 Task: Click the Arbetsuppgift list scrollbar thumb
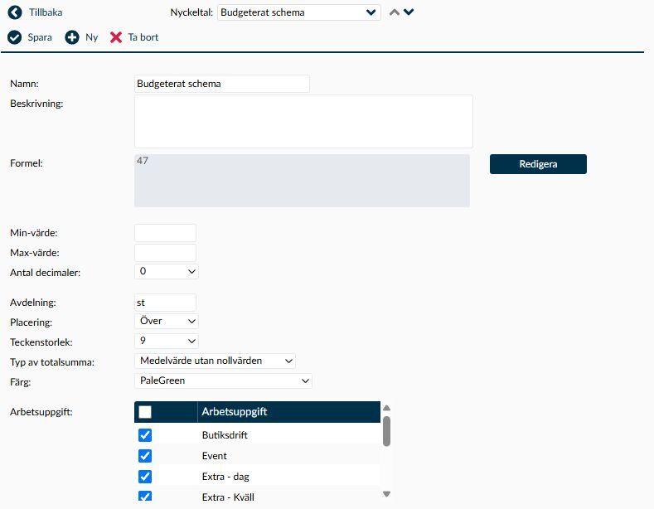pos(386,431)
